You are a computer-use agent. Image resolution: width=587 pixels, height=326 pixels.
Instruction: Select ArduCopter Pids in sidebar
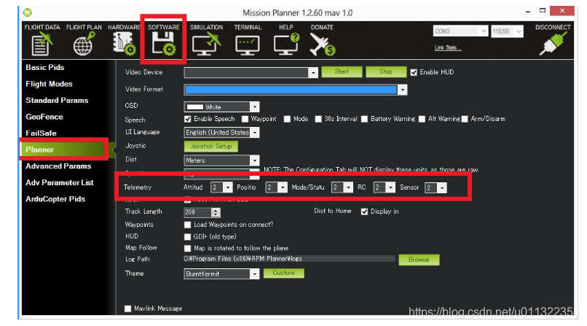pos(55,199)
